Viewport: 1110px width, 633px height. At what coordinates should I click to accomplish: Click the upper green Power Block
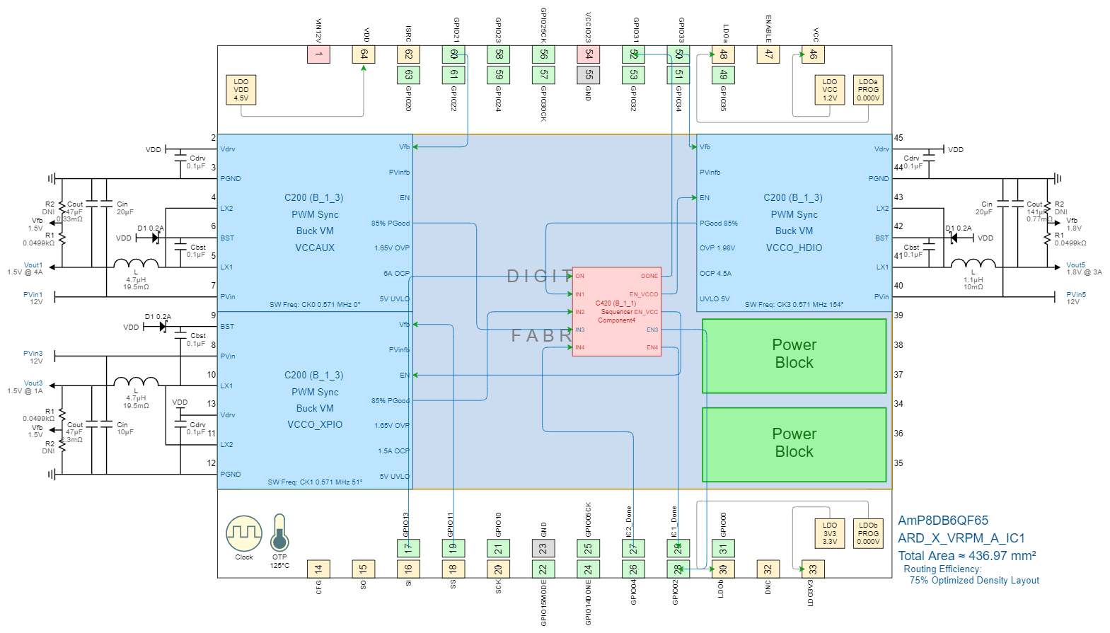point(794,356)
